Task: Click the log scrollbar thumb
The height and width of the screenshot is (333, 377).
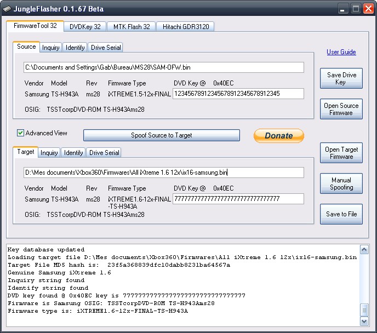Action: pyautogui.click(x=364, y=310)
